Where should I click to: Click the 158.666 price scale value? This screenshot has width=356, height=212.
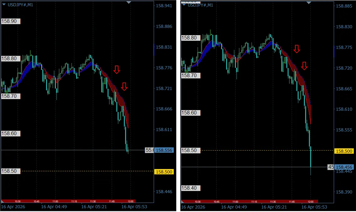[x=164, y=109]
